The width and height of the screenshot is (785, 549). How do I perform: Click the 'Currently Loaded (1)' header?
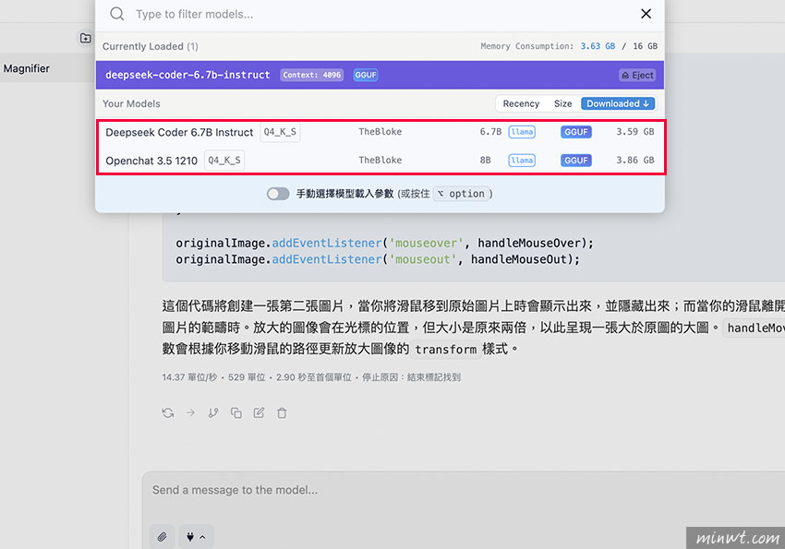[151, 46]
